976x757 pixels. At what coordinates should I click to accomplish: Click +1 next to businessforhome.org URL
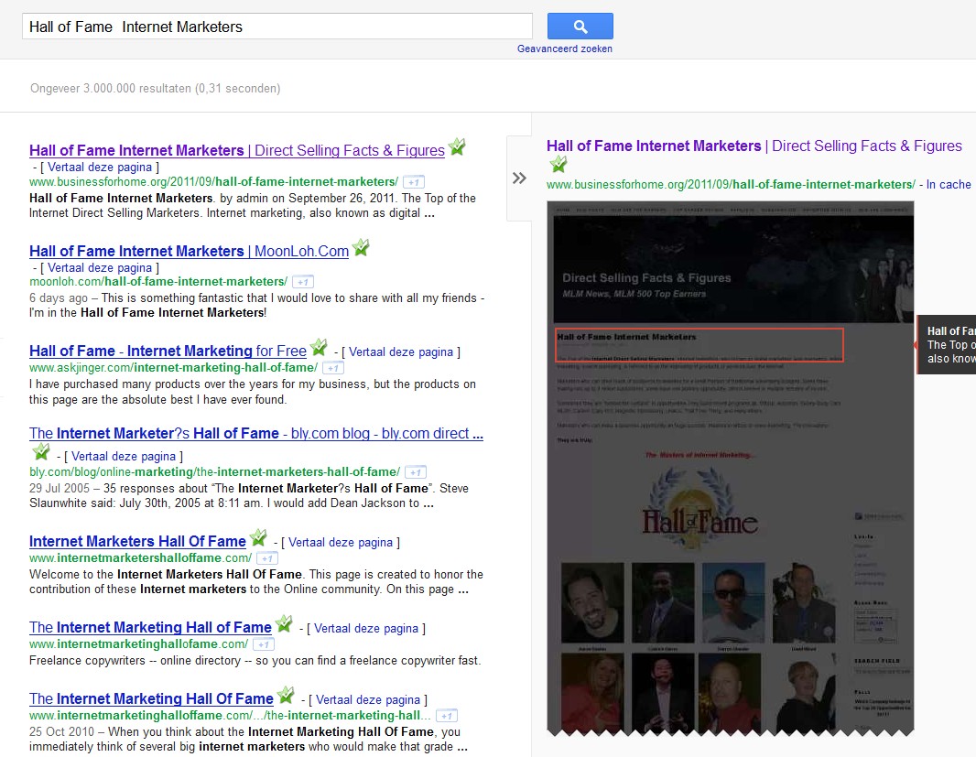414,182
